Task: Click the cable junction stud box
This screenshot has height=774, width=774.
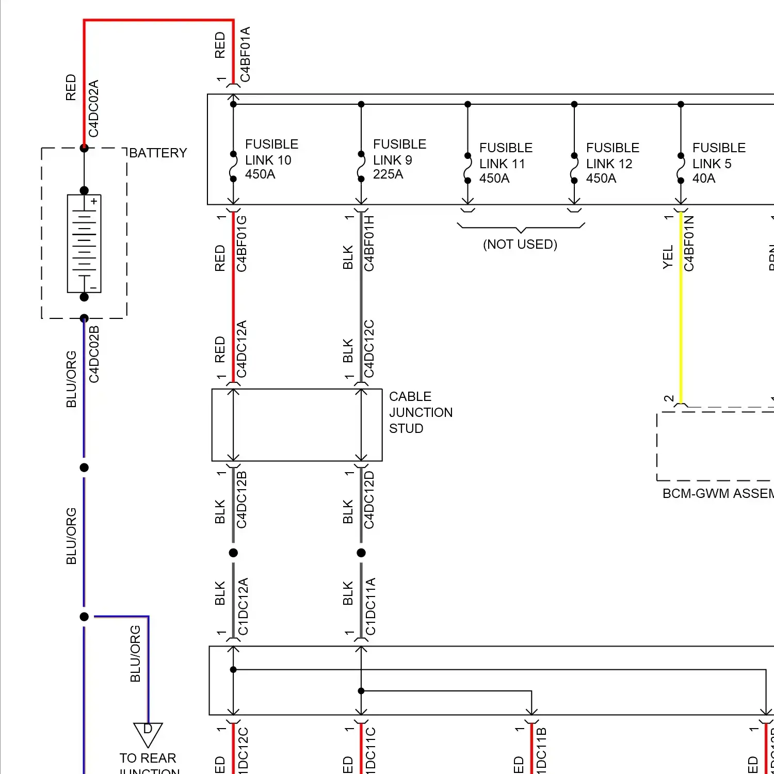Action: pos(297,425)
